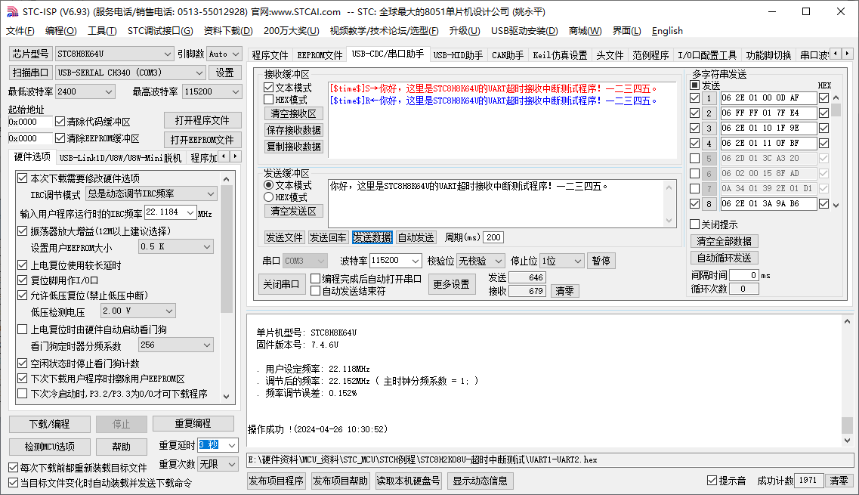This screenshot has height=495, width=859.
Task: Switch to CAN助手 tab
Action: click(x=507, y=55)
